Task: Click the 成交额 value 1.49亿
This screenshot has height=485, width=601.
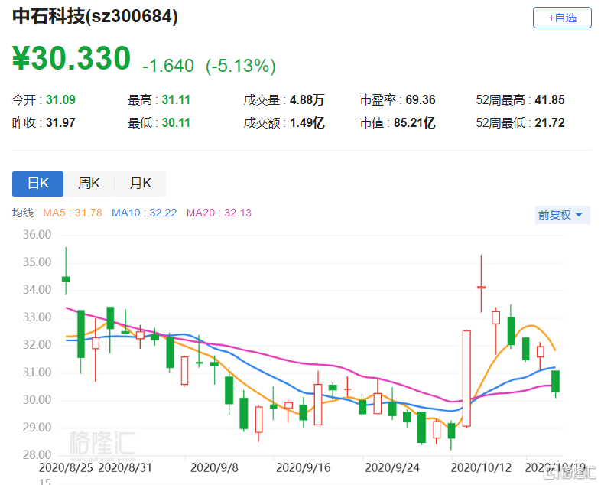Action: tap(307, 122)
